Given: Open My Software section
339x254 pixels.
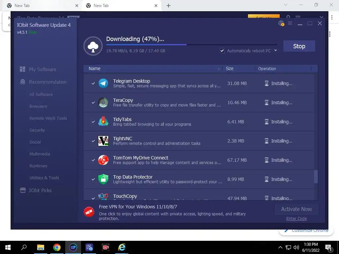Looking at the screenshot, I should [x=38, y=69].
